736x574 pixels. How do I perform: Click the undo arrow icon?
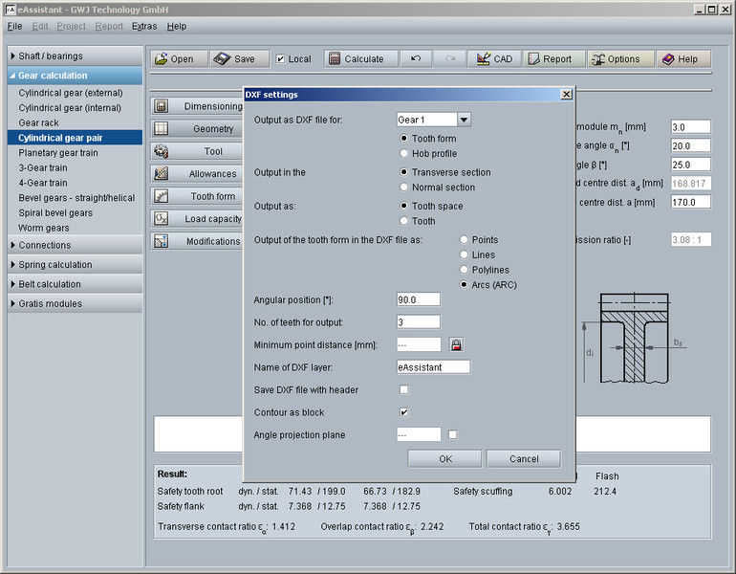coord(415,58)
